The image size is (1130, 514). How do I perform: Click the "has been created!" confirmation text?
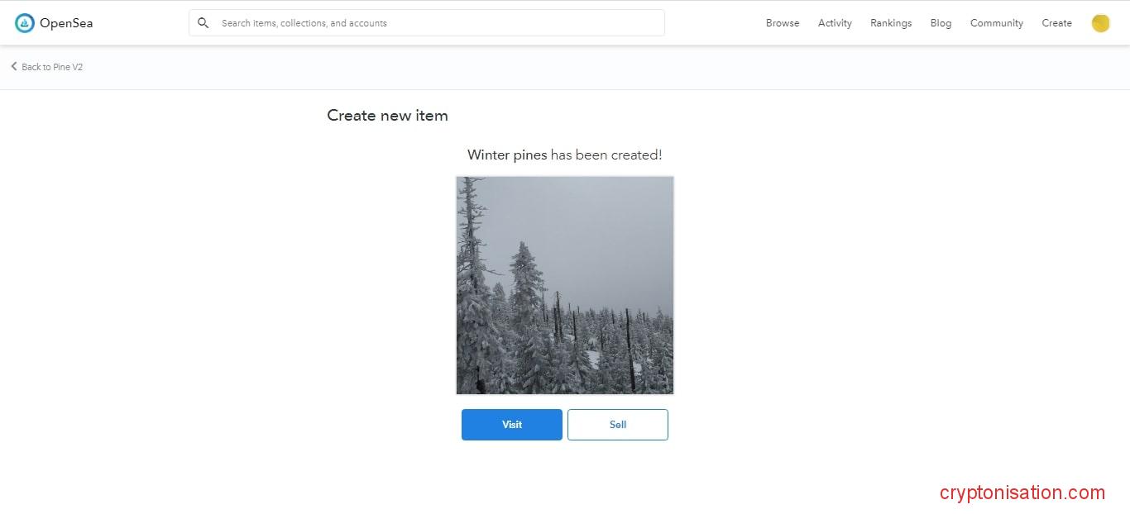click(x=606, y=155)
